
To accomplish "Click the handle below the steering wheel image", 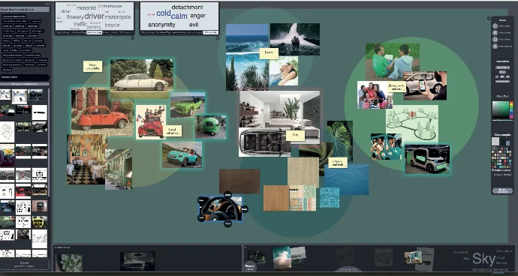I will [x=227, y=223].
